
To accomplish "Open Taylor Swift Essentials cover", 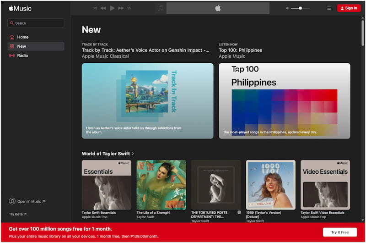I will (107, 185).
